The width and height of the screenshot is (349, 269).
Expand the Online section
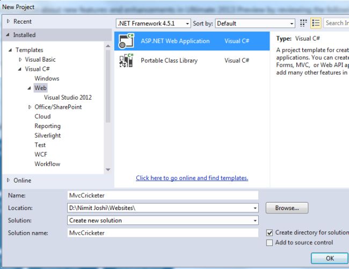point(8,180)
